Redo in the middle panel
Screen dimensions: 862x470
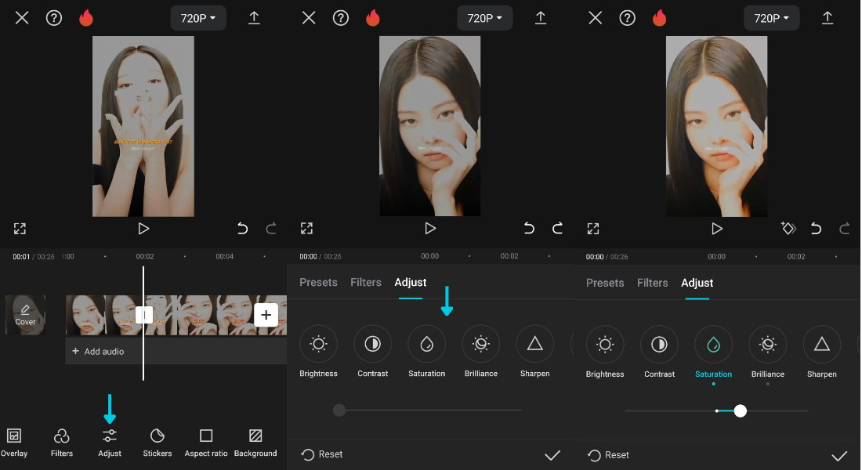point(557,228)
